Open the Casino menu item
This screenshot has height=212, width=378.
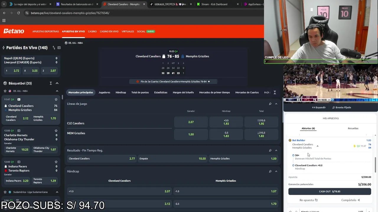click(x=92, y=32)
